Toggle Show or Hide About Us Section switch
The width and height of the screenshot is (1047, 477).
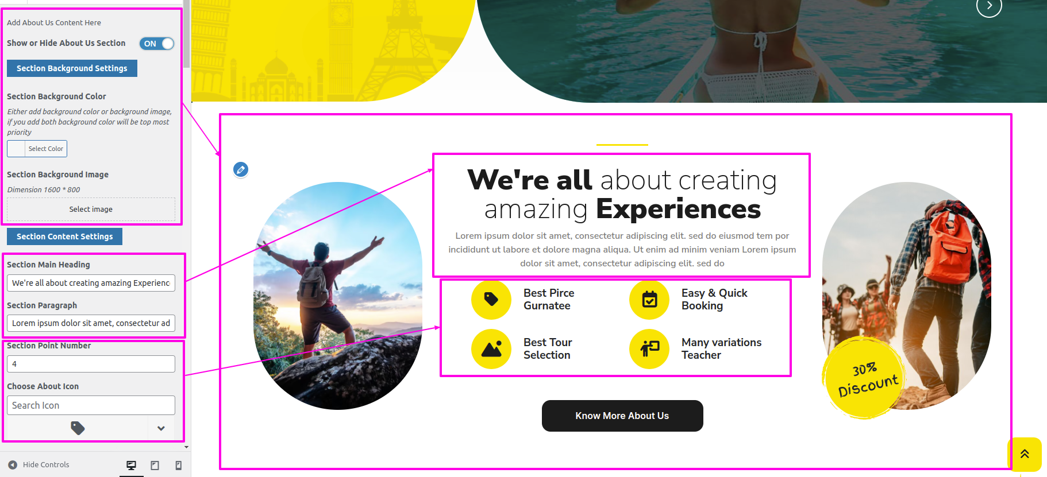[x=156, y=44]
